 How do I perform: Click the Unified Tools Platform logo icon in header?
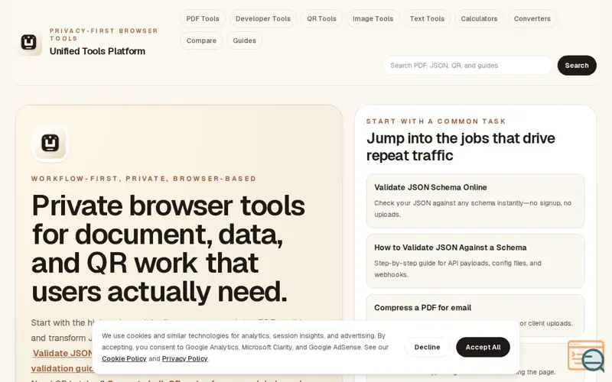tap(29, 42)
